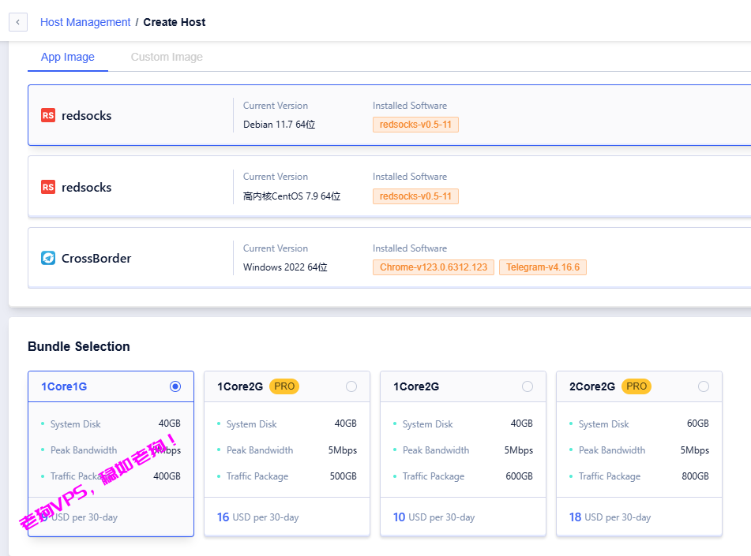This screenshot has width=751, height=556.
Task: Click the back arrow button
Action: click(18, 22)
